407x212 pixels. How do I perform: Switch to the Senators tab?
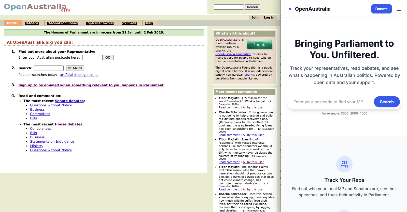[129, 23]
